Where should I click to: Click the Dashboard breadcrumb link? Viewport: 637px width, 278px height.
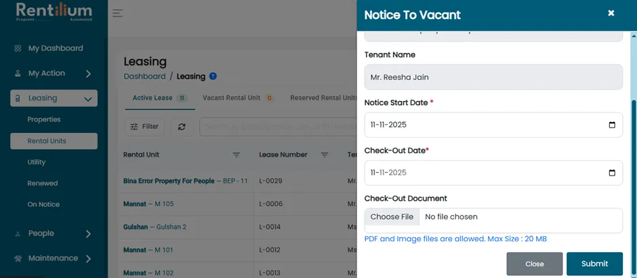(144, 77)
